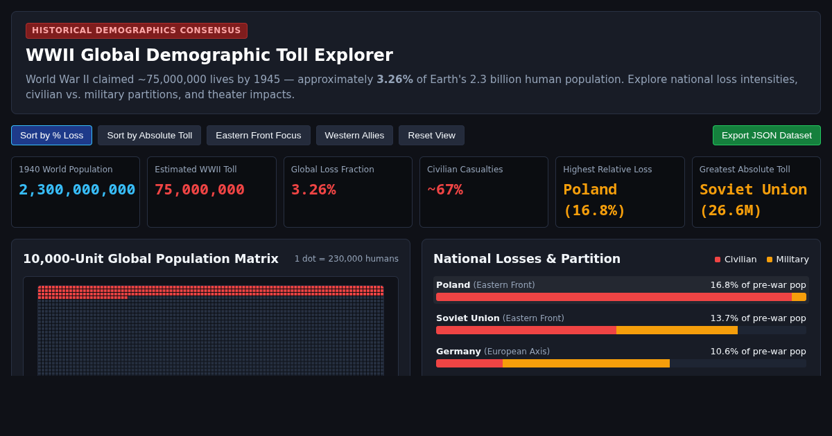Choose Sort by Absolute Toll
832x436 pixels.
149,136
